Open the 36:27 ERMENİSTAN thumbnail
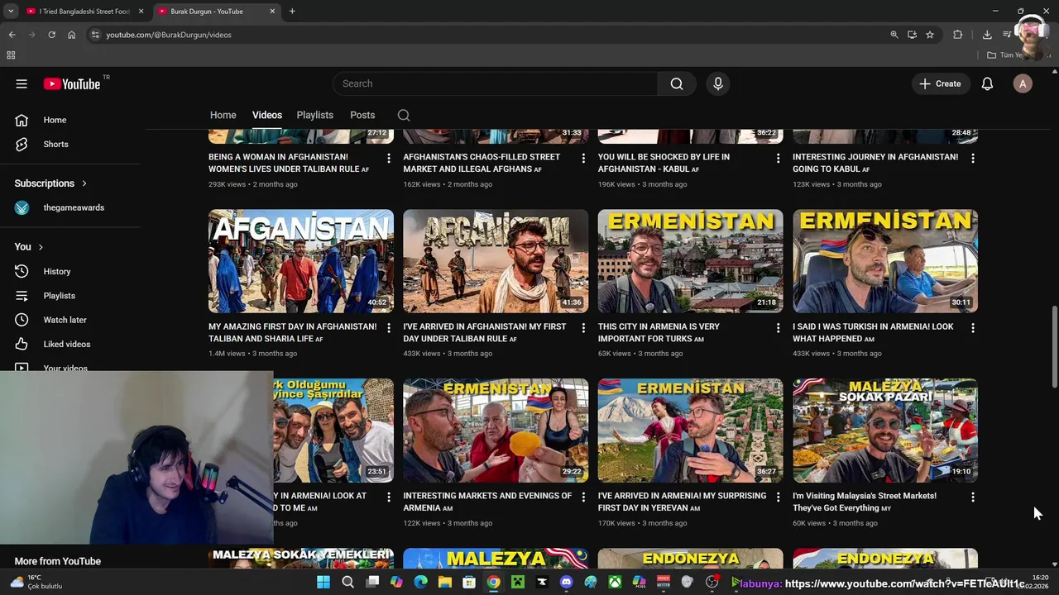 [691, 431]
